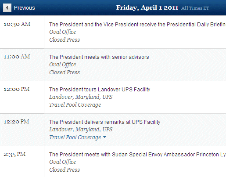Click the delivers remarks at UPS Facility event
This screenshot has height=177, width=226.
point(105,122)
